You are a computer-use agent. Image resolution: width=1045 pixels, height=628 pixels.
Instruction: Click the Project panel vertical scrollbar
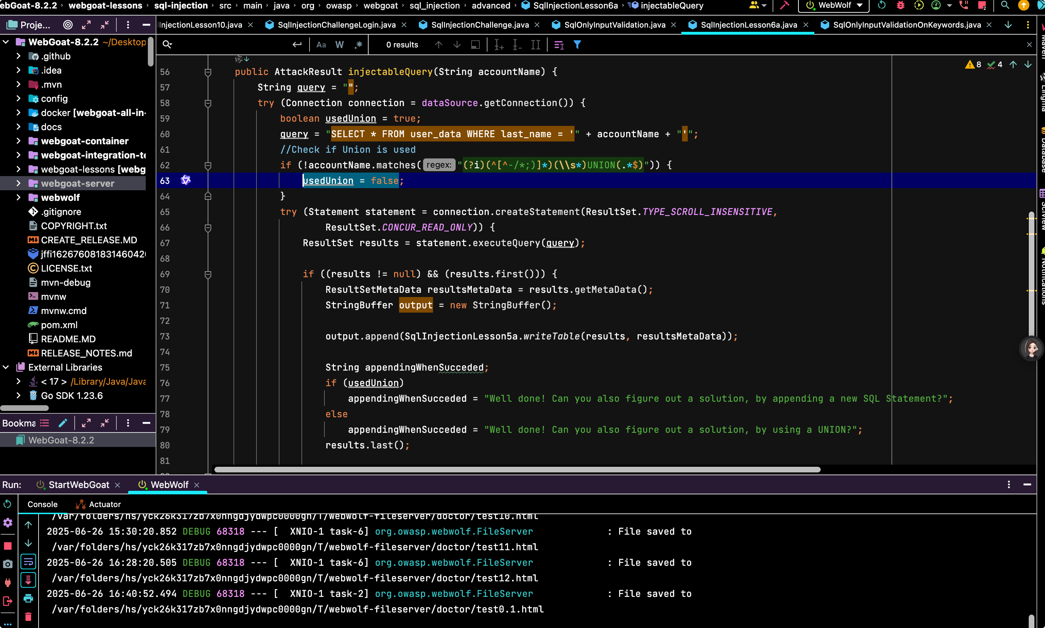pyautogui.click(x=151, y=51)
